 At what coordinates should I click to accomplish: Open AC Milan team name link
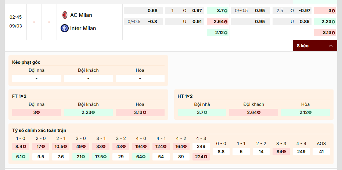click(81, 15)
